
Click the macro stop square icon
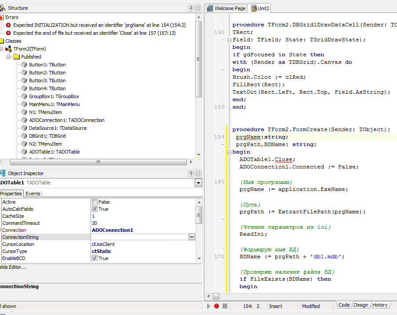point(225,306)
